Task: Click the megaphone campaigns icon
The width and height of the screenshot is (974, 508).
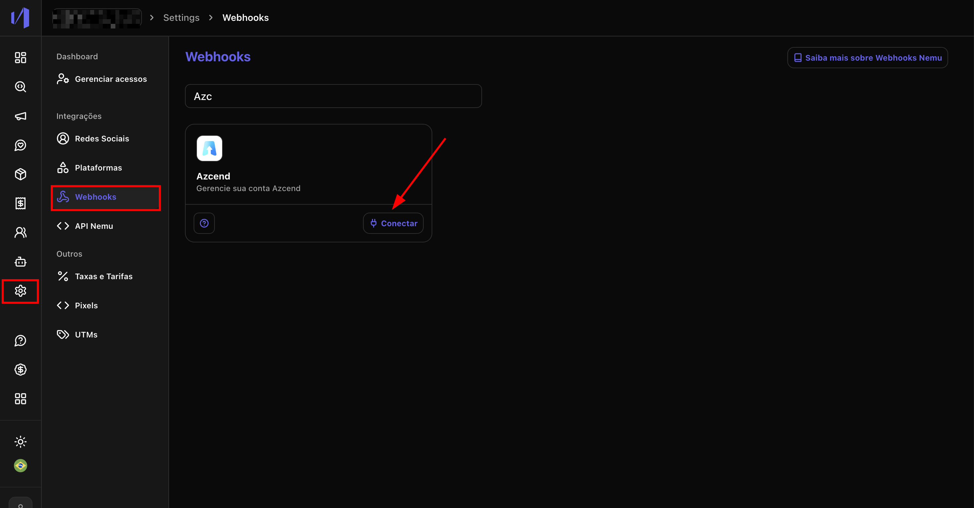Action: [21, 116]
